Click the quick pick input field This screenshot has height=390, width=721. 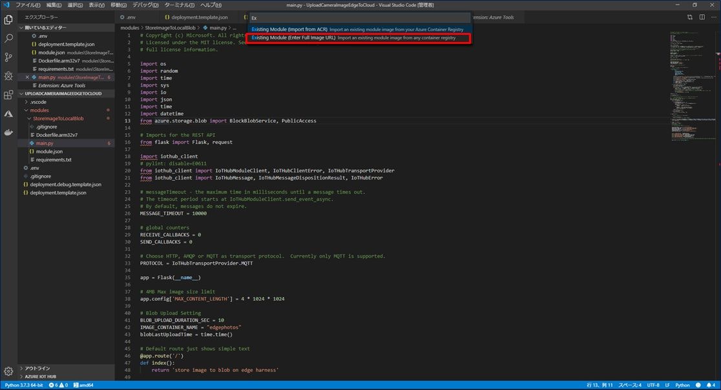click(x=360, y=17)
